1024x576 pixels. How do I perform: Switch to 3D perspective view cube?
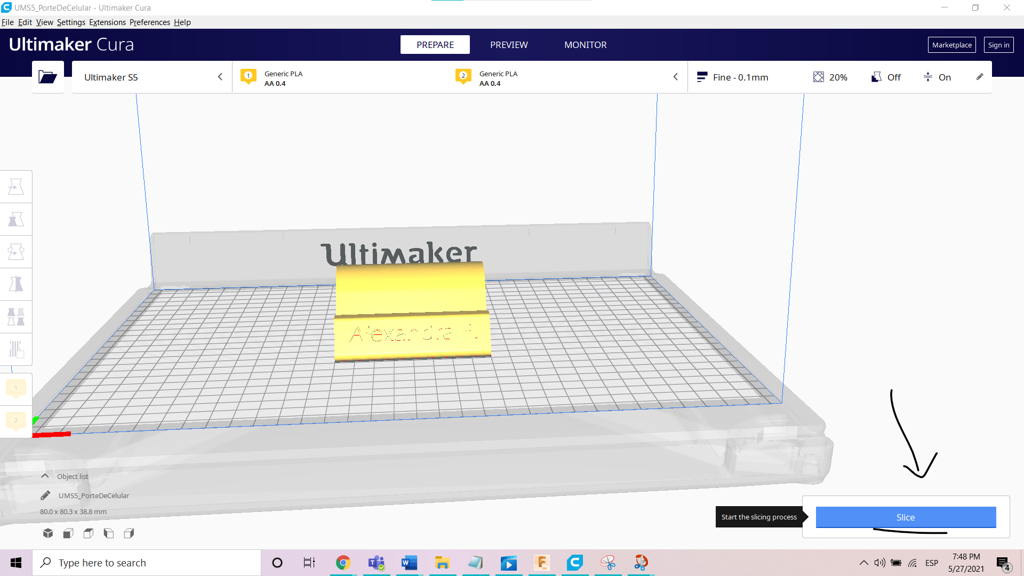pyautogui.click(x=48, y=533)
